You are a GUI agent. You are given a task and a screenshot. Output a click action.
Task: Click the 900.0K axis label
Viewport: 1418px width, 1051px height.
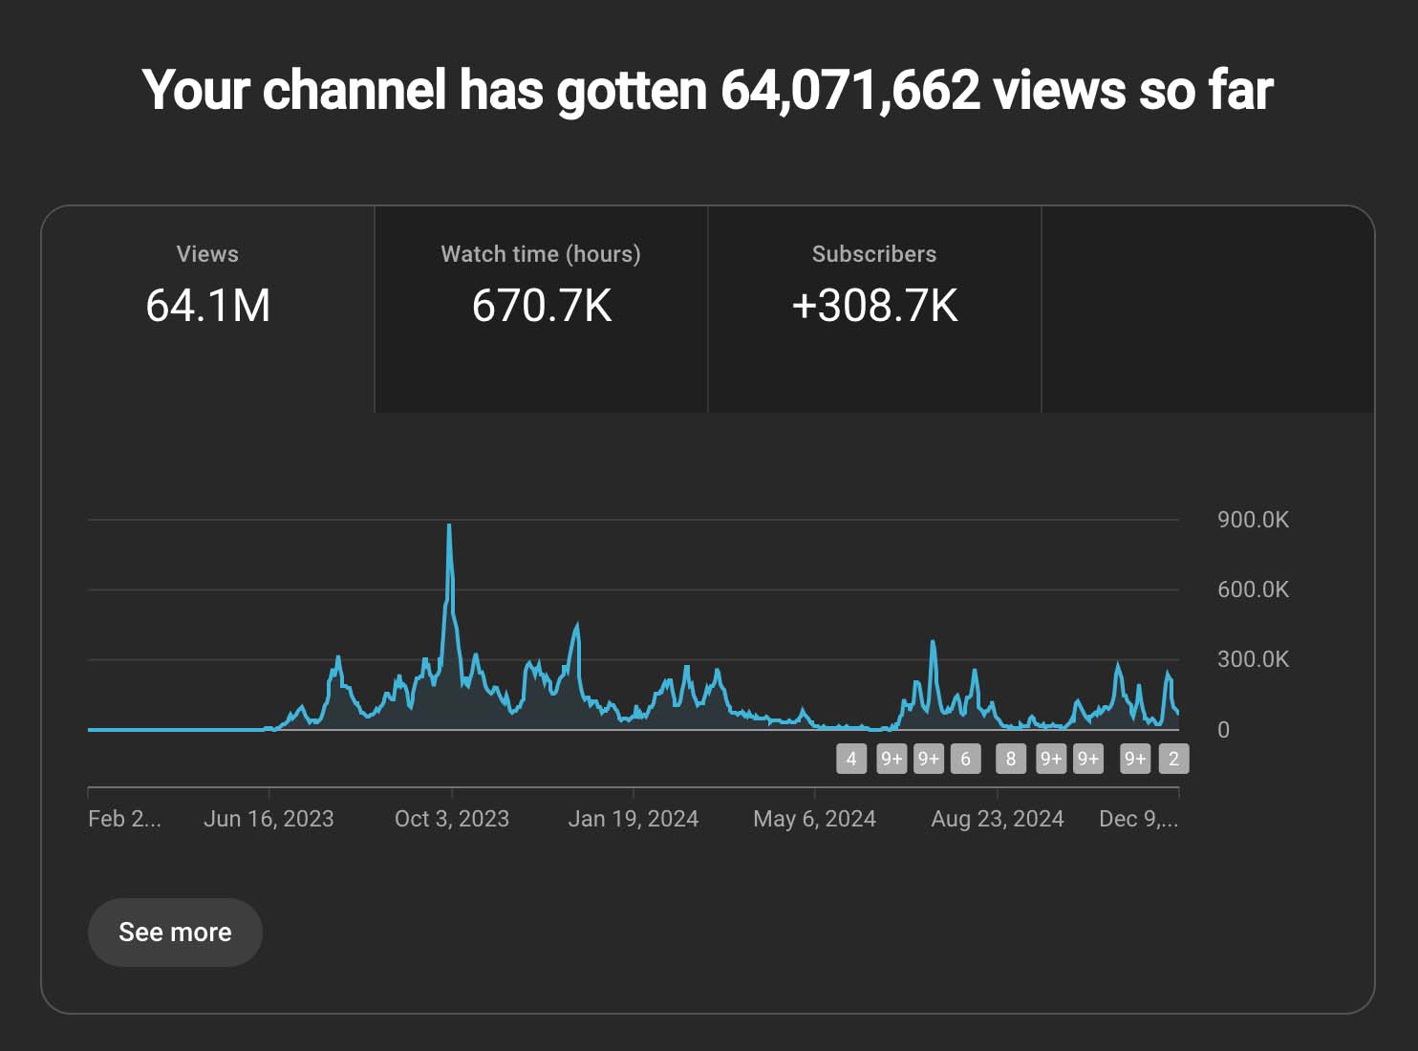1253,520
